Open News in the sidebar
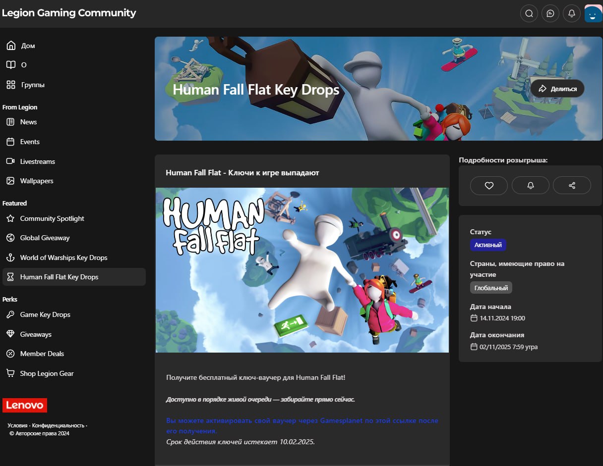This screenshot has height=466, width=603. [x=28, y=122]
